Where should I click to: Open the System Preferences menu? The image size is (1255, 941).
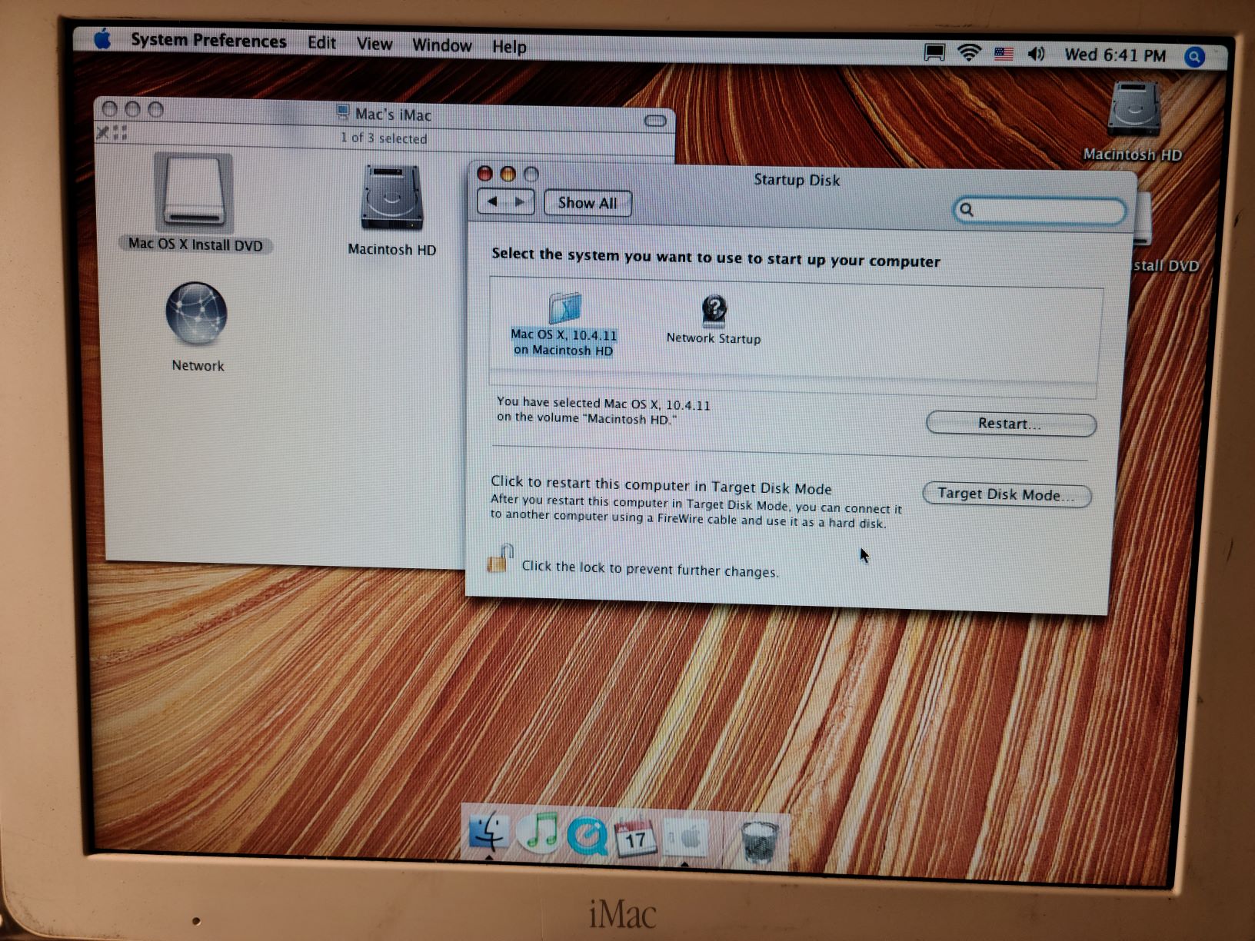coord(208,41)
